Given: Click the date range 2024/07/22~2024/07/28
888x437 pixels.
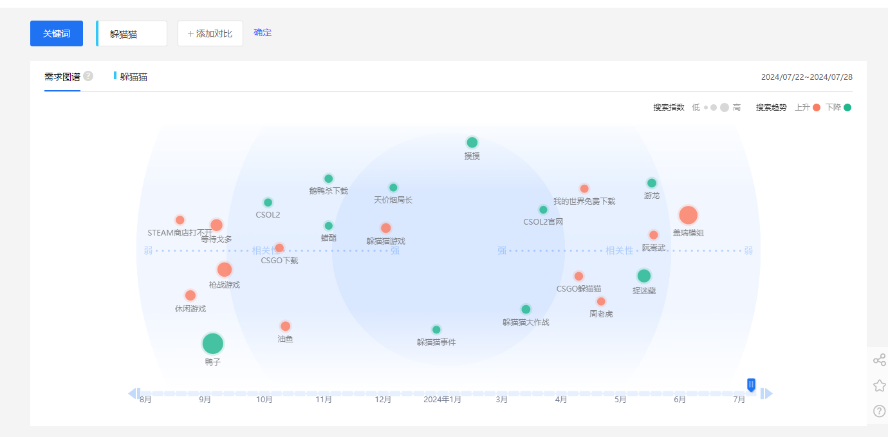Looking at the screenshot, I should (x=807, y=77).
